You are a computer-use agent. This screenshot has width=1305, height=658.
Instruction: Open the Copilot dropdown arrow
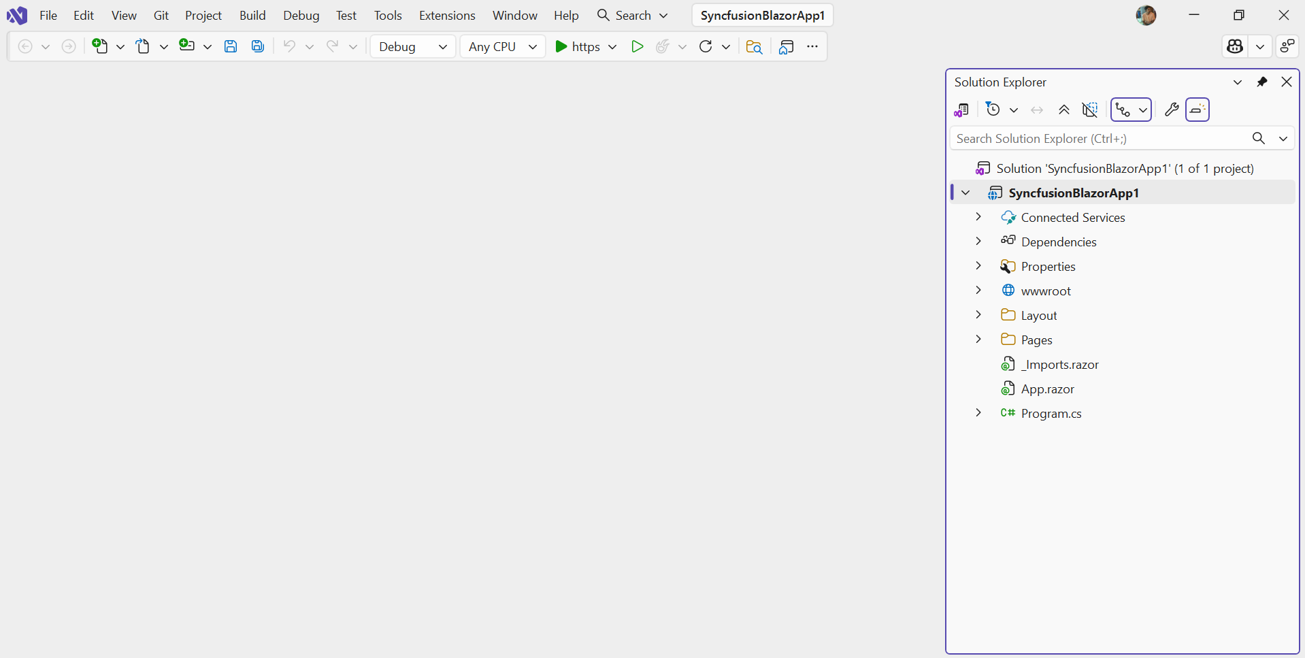tap(1260, 46)
